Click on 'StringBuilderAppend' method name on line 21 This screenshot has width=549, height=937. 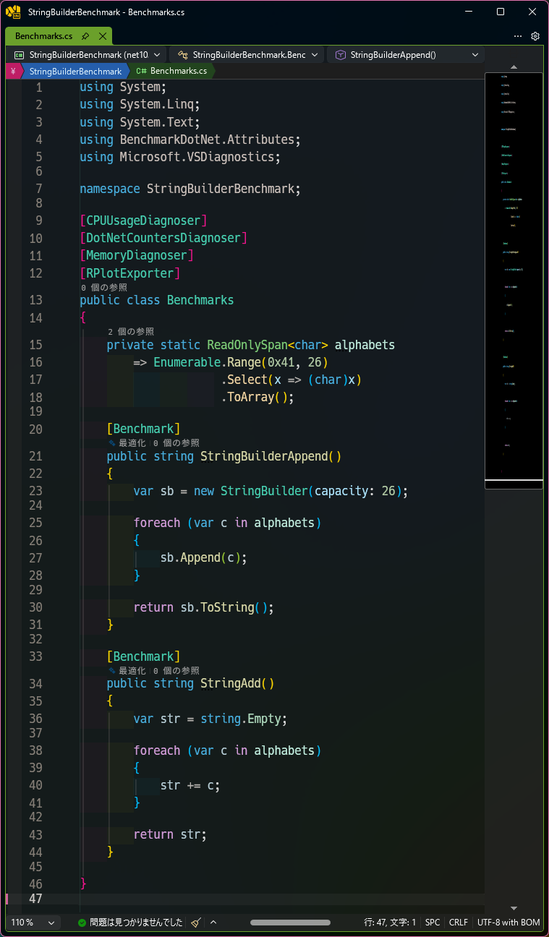click(x=264, y=456)
